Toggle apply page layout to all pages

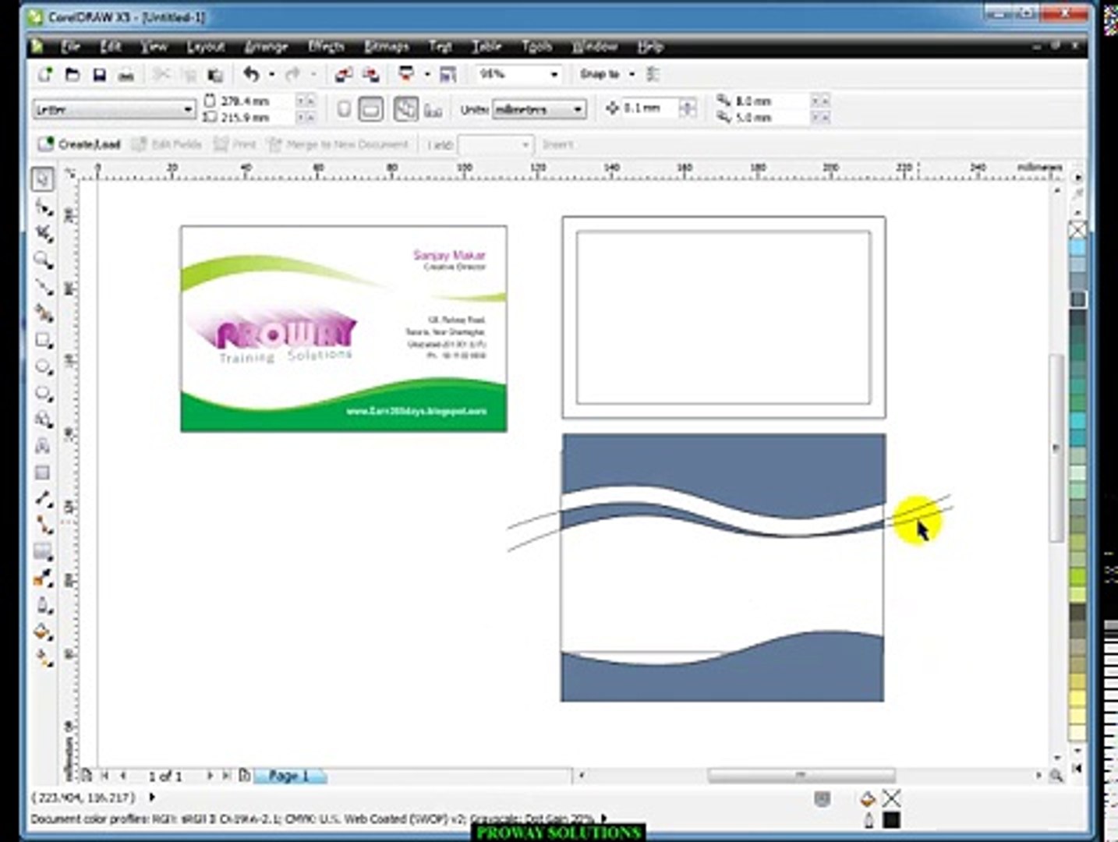[x=405, y=110]
